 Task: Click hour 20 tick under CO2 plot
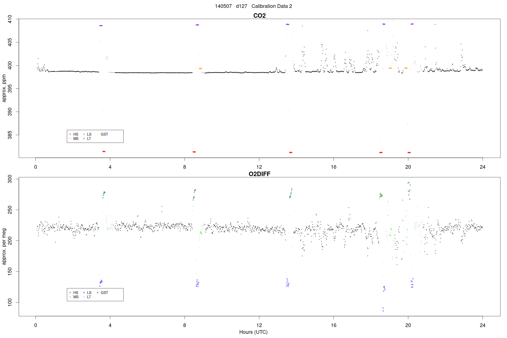(x=408, y=167)
